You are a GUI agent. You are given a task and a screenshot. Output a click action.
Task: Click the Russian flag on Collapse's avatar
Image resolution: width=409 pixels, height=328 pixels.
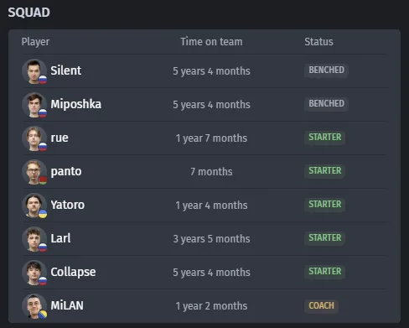43,281
